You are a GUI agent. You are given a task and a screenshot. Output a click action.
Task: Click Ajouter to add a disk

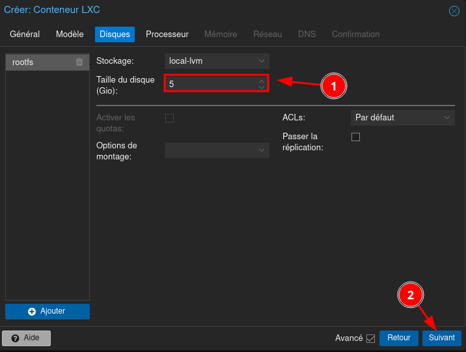click(48, 311)
